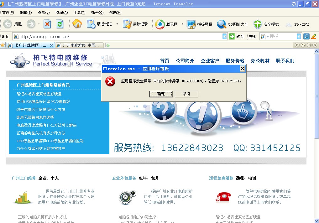Viewport: 319px width, 223px height.
Task: Click the 转到 go button
Action: 237,37
